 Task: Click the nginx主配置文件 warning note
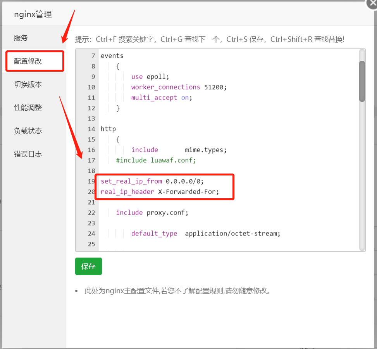point(178,291)
